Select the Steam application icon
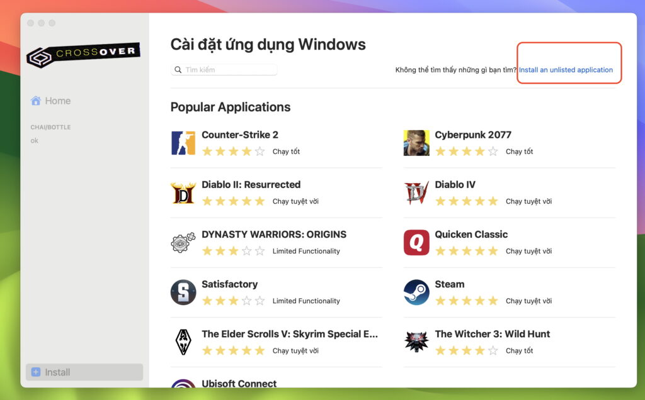This screenshot has height=400, width=645. click(x=416, y=292)
